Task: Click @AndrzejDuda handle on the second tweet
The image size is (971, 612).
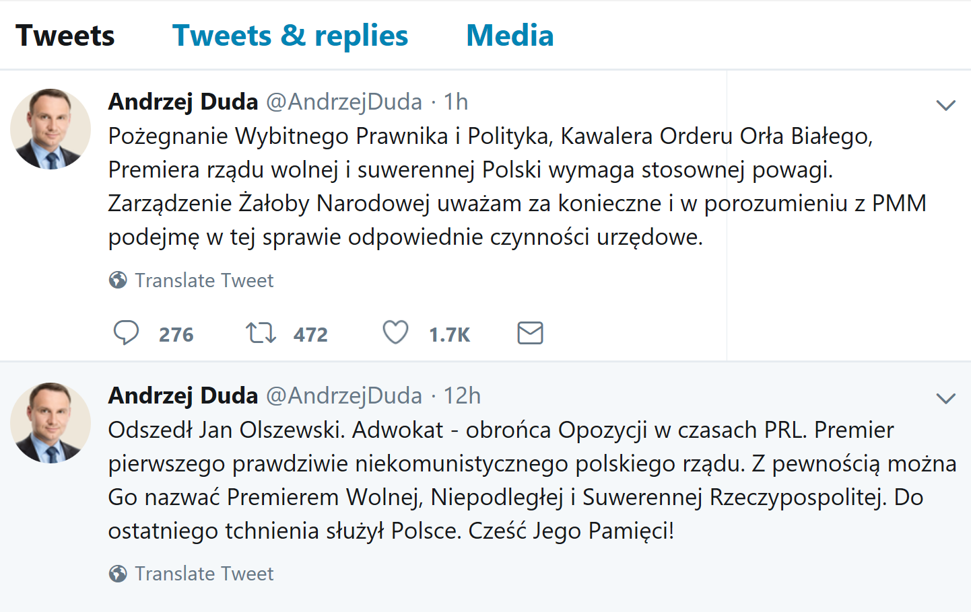Action: (x=344, y=395)
